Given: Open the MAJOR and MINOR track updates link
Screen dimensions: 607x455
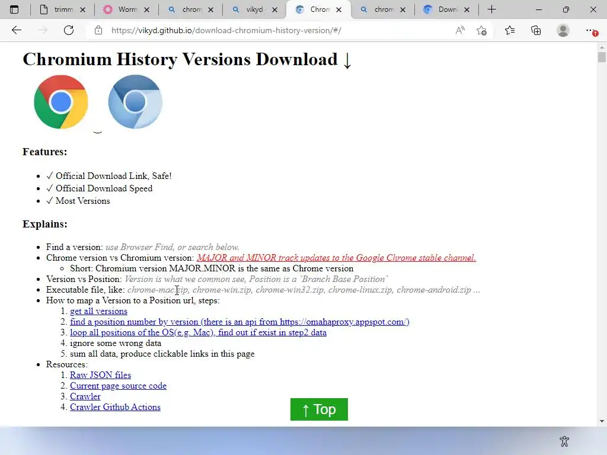Looking at the screenshot, I should pyautogui.click(x=336, y=258).
